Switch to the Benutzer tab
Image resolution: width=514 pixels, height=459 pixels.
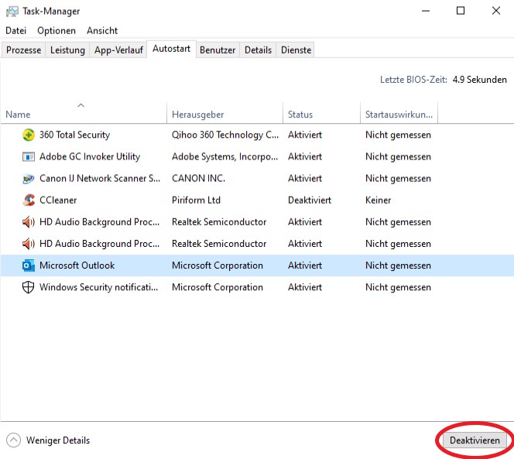[x=218, y=50]
